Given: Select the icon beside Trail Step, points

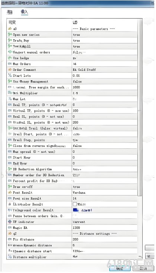Looking at the screenshot, I should (10, 140).
